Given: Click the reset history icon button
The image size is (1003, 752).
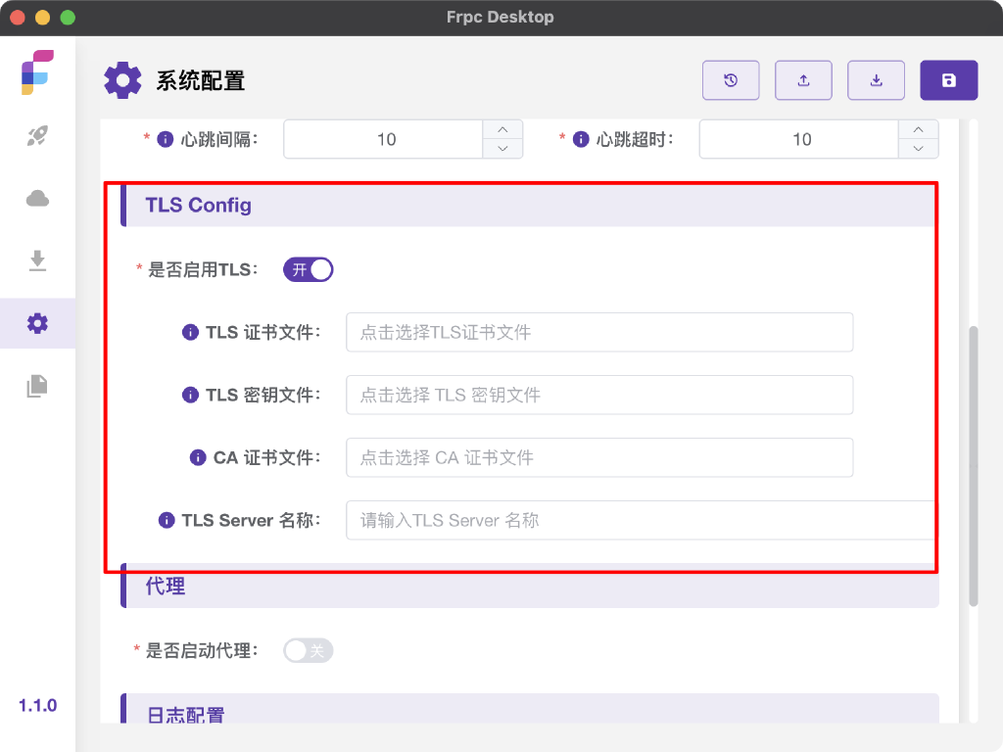Looking at the screenshot, I should click(731, 80).
